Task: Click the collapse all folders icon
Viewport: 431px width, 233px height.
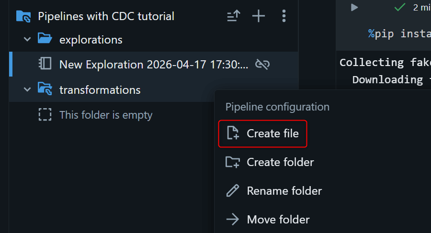Action: [233, 16]
